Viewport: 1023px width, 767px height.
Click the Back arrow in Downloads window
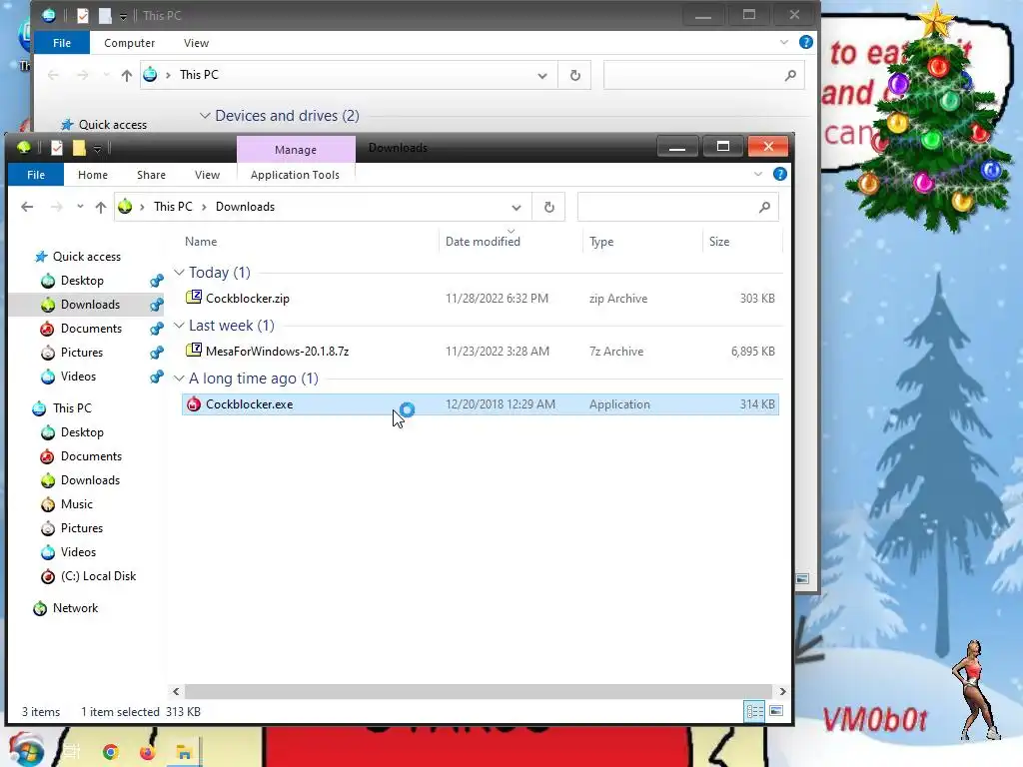(x=27, y=207)
